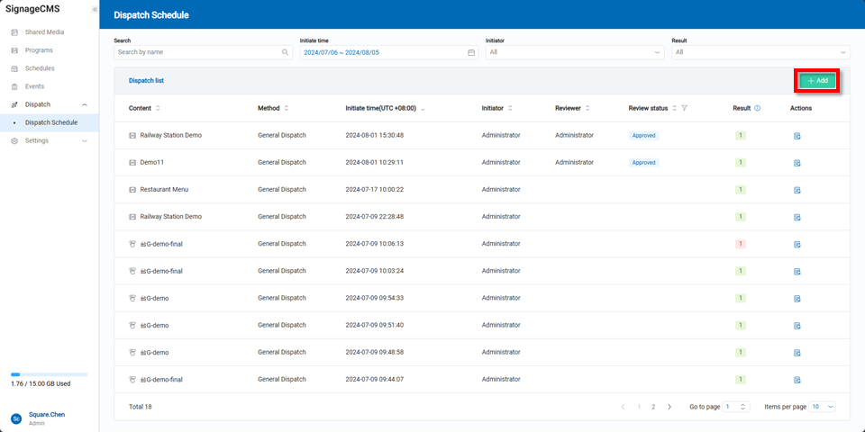Screen dimensions: 865x432
Task: Open Shared Media in the sidebar
Action: click(x=44, y=32)
